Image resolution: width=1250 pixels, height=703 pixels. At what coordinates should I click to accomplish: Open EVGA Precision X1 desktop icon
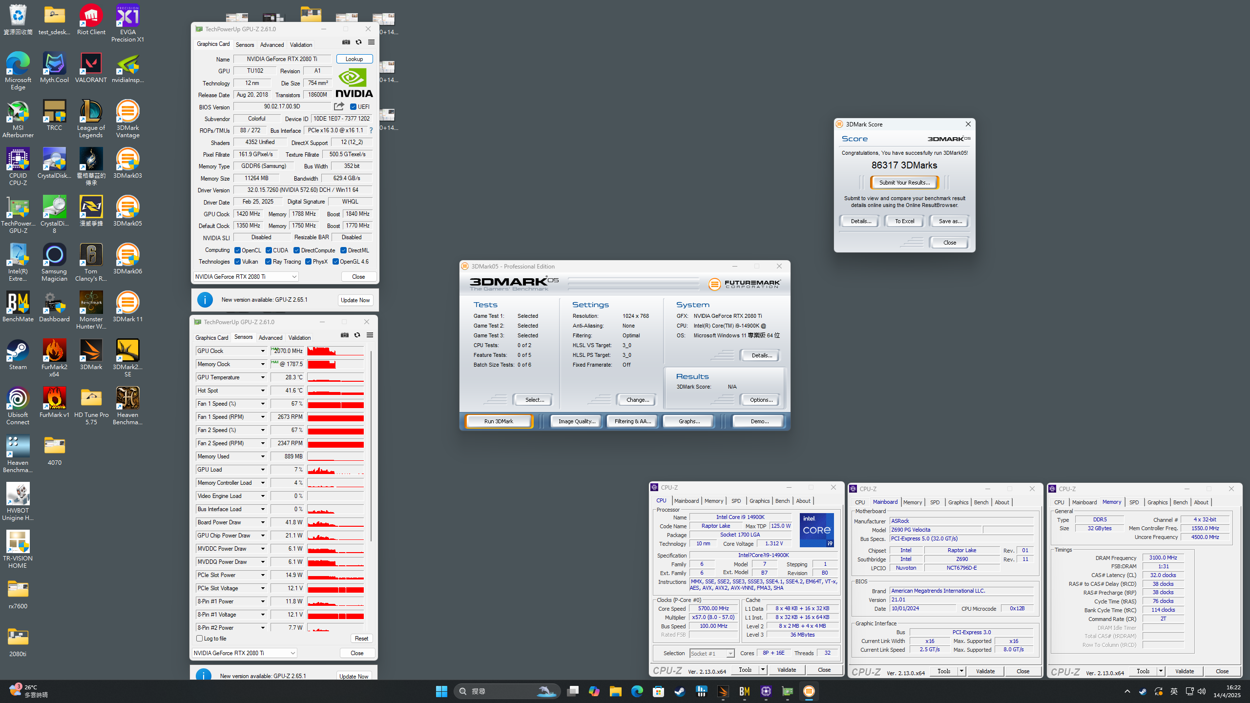(127, 23)
